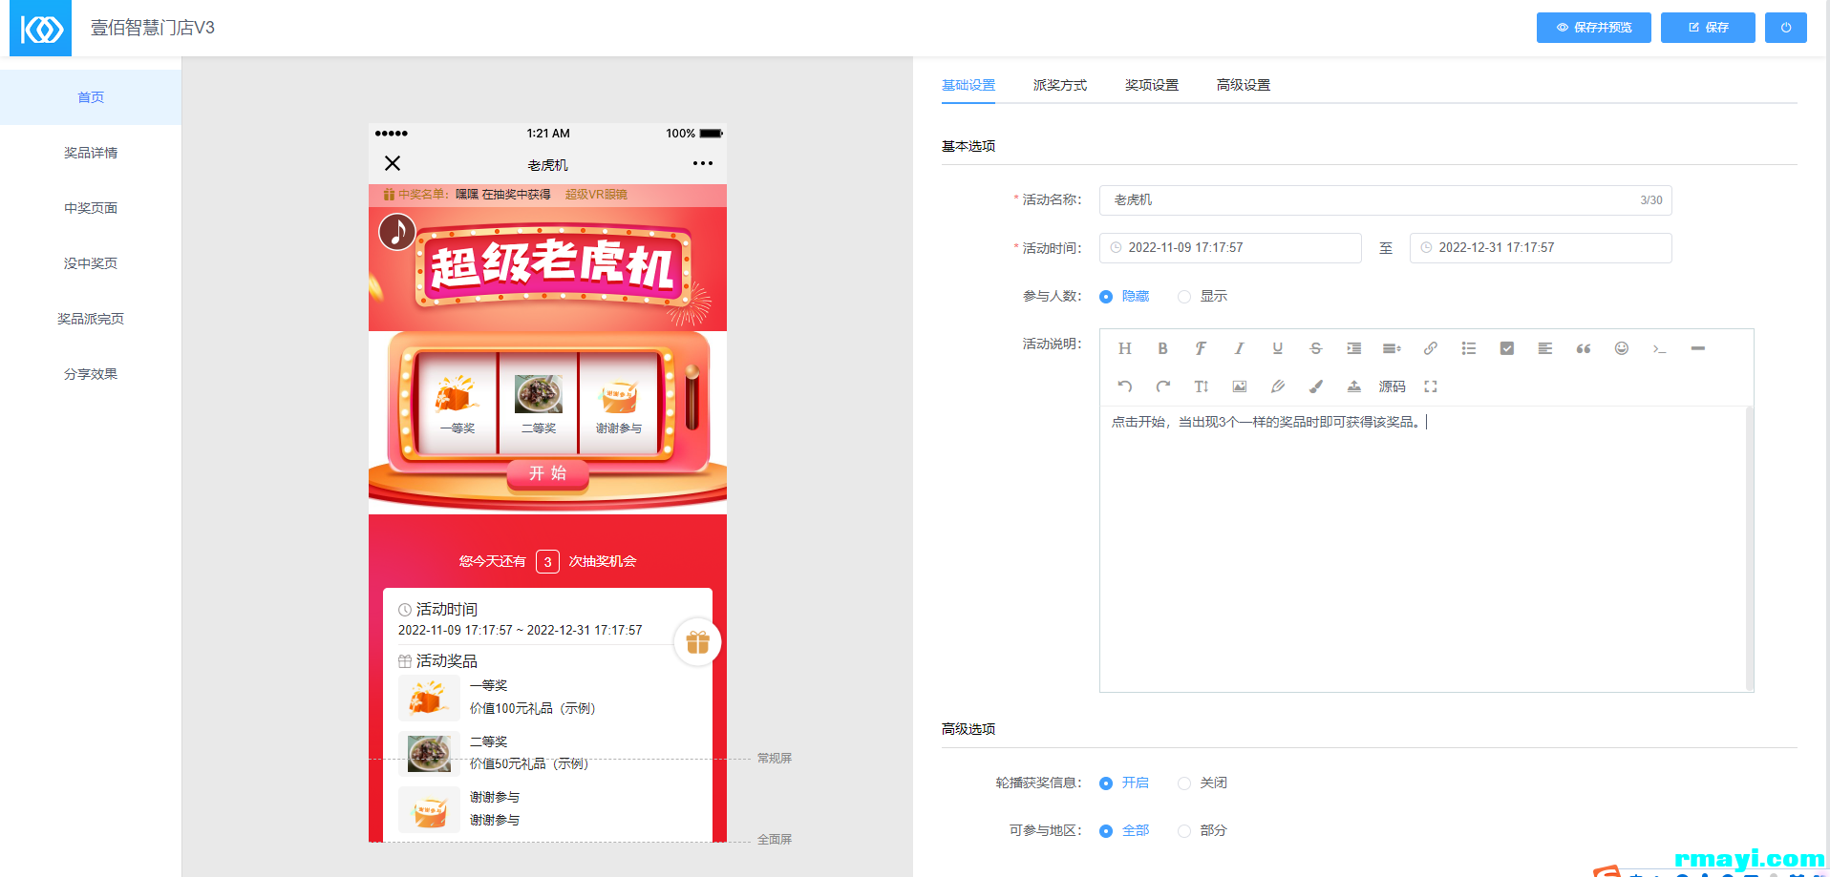Image resolution: width=1830 pixels, height=877 pixels.
Task: Open the font size tool
Action: pos(1201,386)
